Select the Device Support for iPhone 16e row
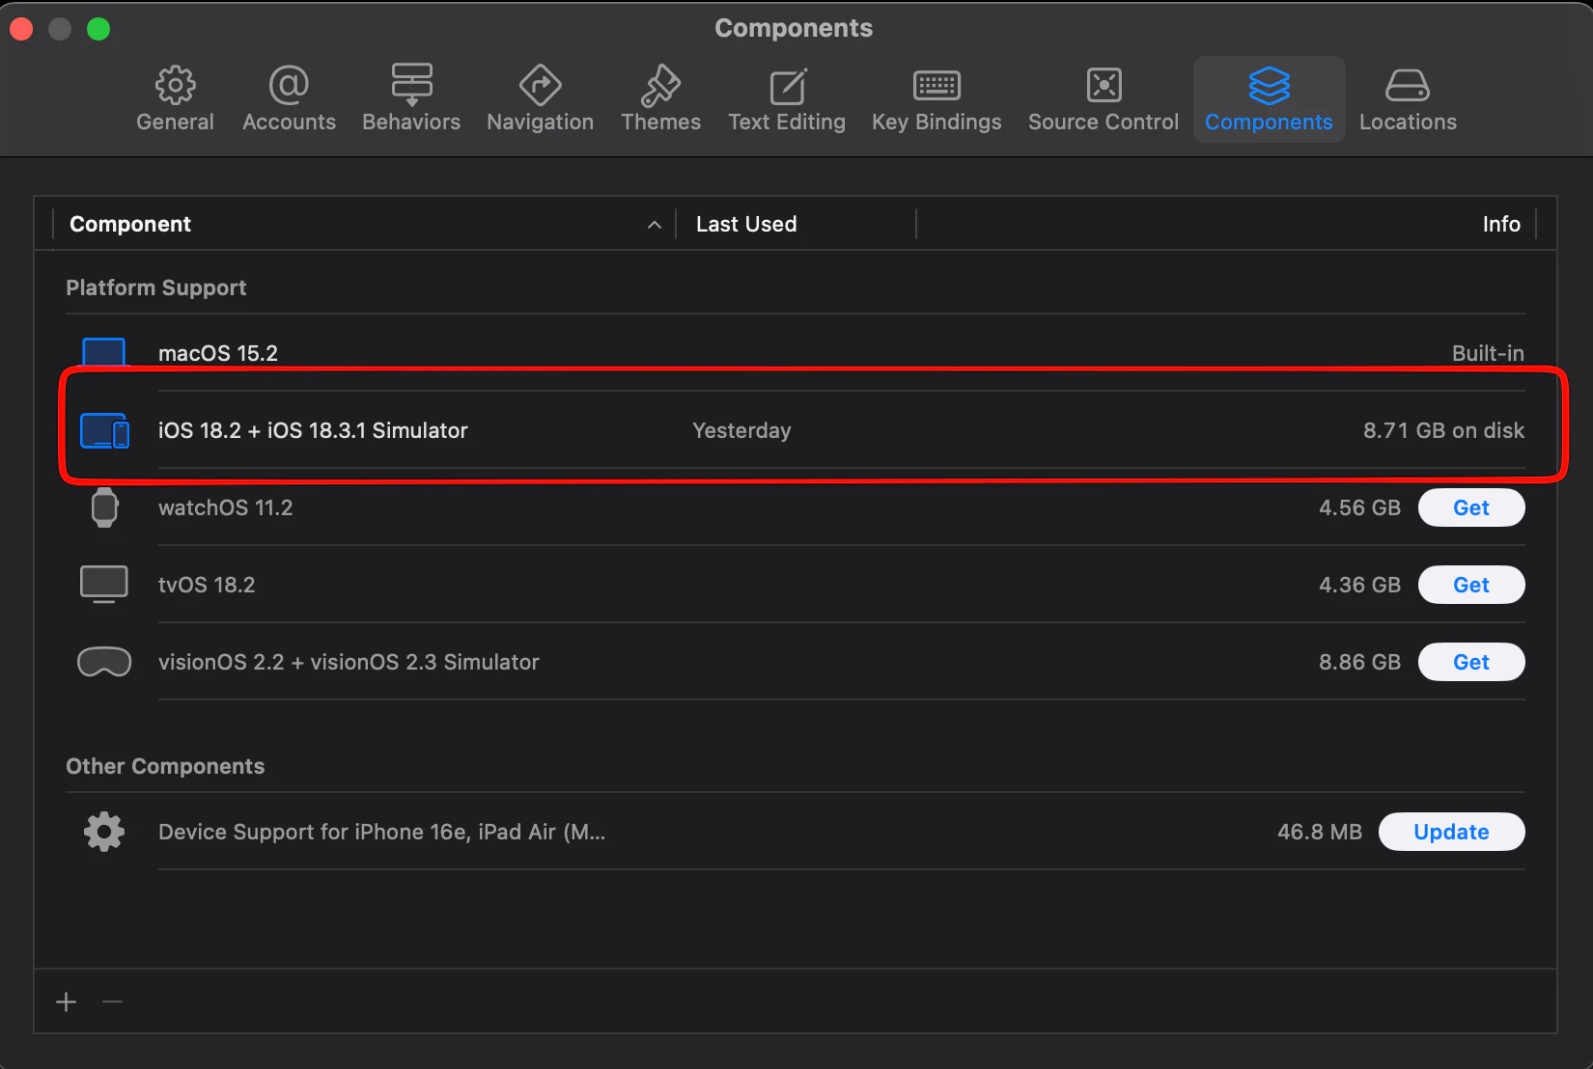1593x1069 pixels. (796, 832)
